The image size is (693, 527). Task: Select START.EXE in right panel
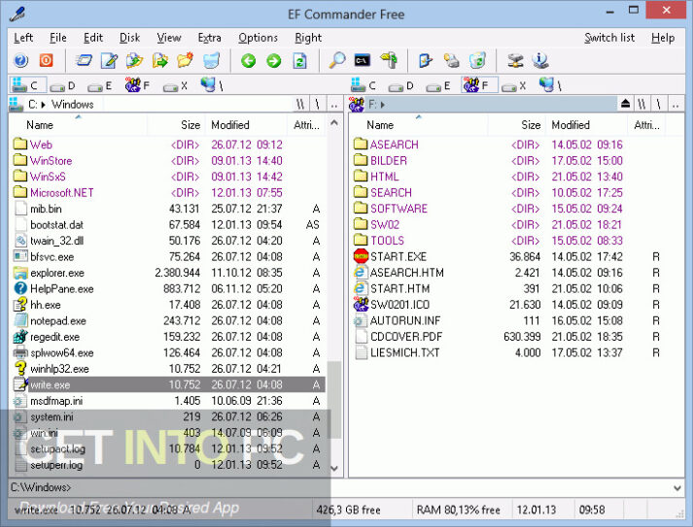[x=508, y=256]
